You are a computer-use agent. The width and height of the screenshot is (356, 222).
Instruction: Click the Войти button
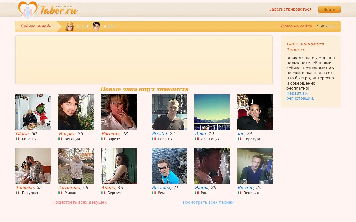[x=330, y=9]
